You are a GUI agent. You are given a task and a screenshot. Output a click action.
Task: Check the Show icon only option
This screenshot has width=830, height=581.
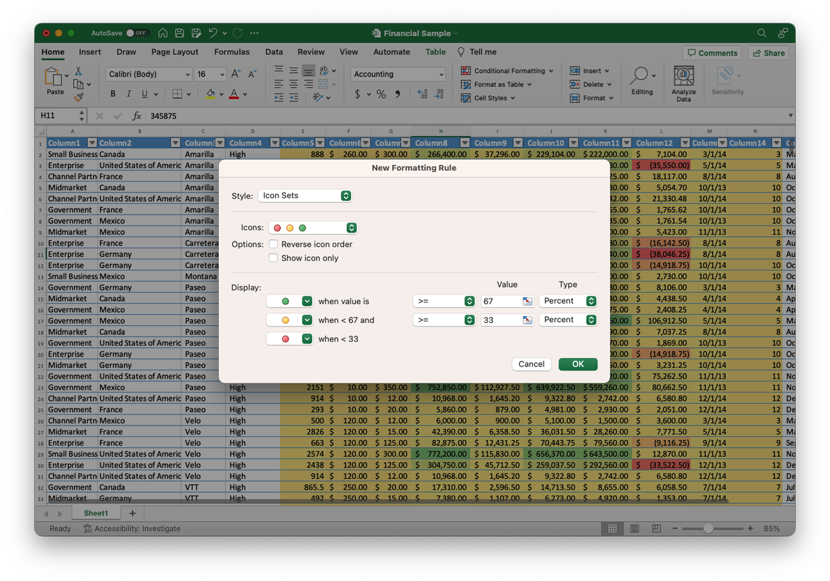coord(273,257)
